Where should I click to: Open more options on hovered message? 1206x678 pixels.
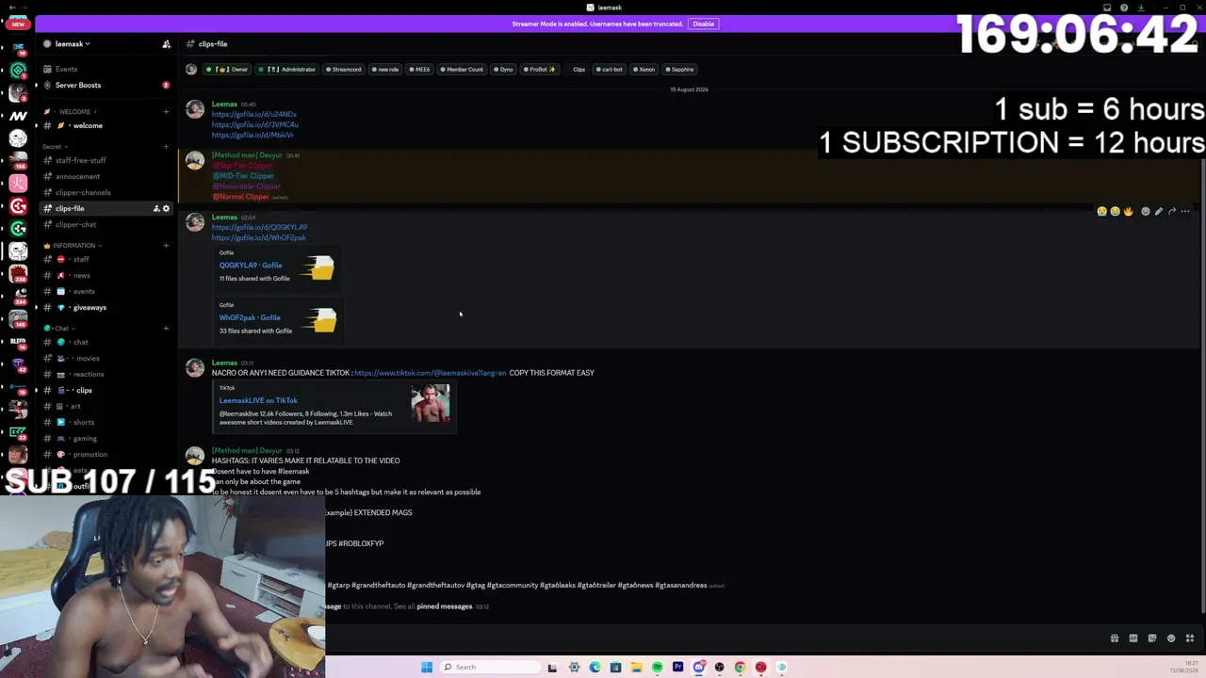pyautogui.click(x=1185, y=211)
